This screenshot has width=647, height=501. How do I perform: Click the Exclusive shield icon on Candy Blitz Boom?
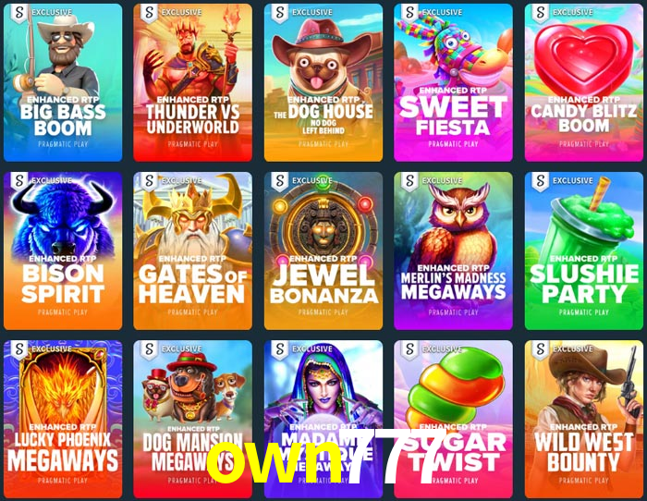[540, 13]
